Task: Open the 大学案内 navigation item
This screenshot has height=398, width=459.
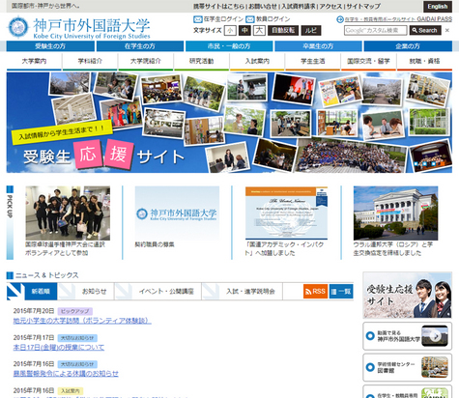Action: (x=34, y=61)
